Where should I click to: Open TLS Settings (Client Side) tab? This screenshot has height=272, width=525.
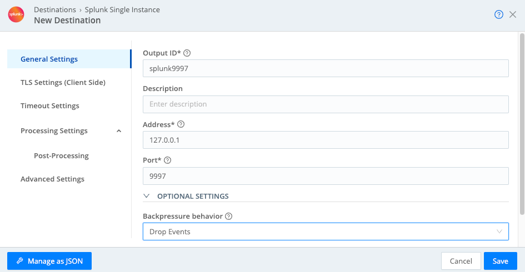click(x=63, y=82)
